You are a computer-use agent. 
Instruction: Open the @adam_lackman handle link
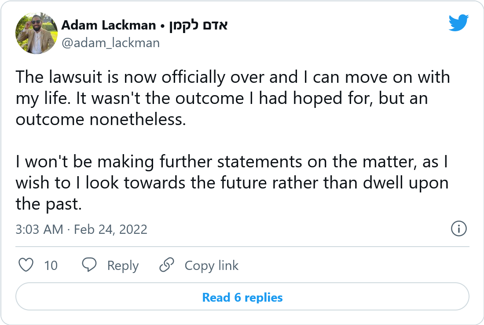110,43
